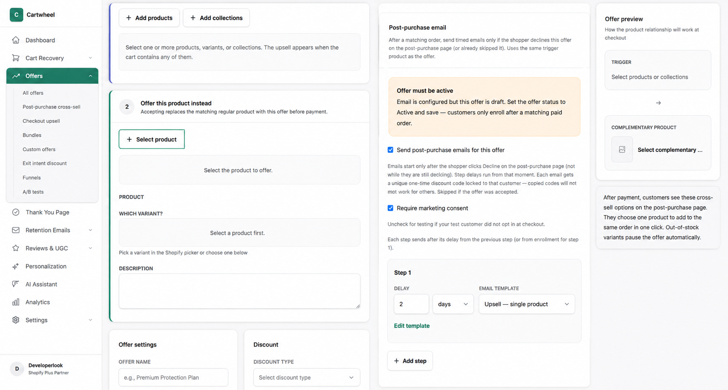The width and height of the screenshot is (728, 390).
Task: Open the Dashboard home icon
Action: [x=16, y=40]
